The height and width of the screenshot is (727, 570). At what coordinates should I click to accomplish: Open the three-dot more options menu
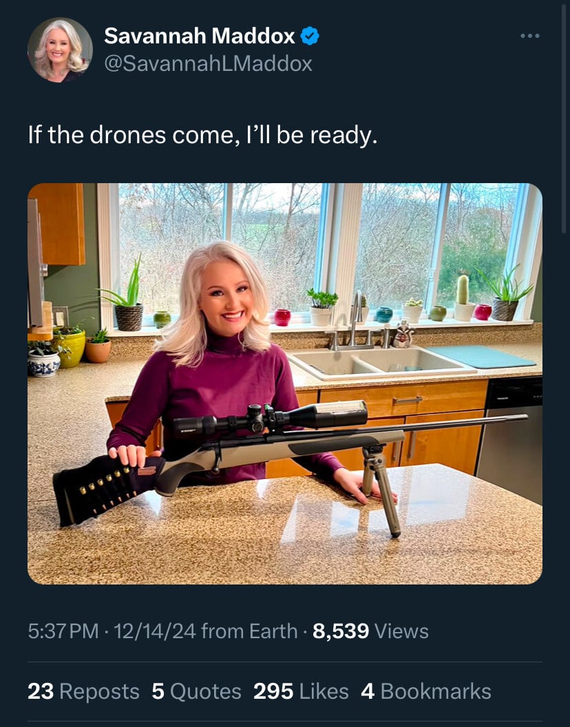(529, 36)
